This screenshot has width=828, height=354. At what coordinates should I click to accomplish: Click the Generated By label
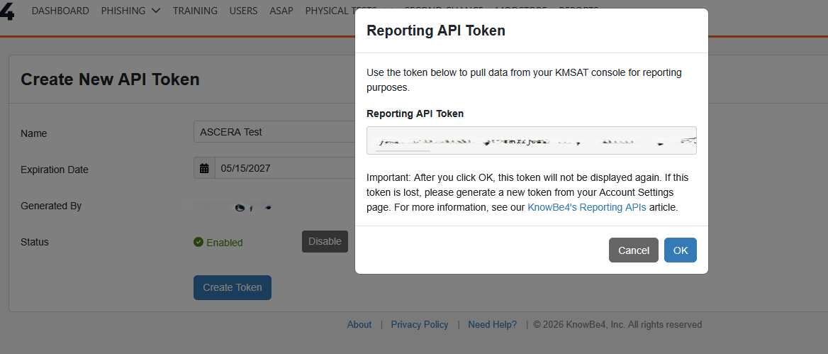(51, 206)
